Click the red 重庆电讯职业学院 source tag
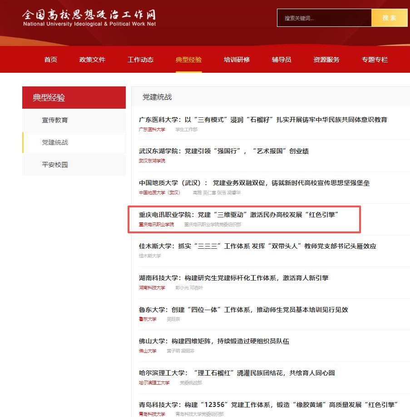The height and width of the screenshot is (417, 410). [156, 225]
